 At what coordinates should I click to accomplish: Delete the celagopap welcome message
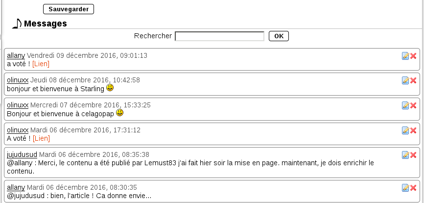tap(413, 105)
